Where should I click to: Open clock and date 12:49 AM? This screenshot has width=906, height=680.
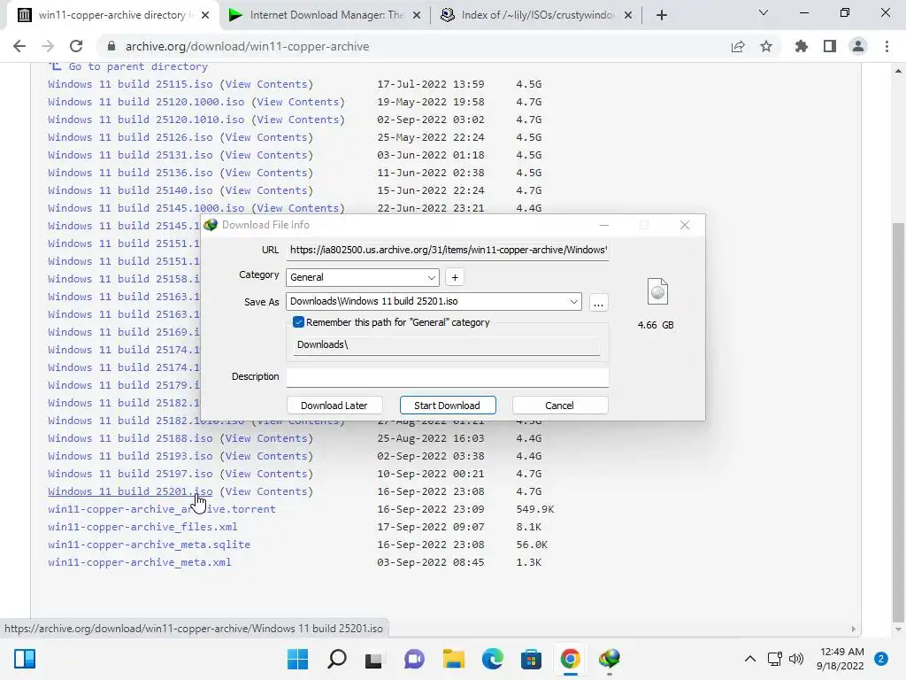tap(841, 659)
